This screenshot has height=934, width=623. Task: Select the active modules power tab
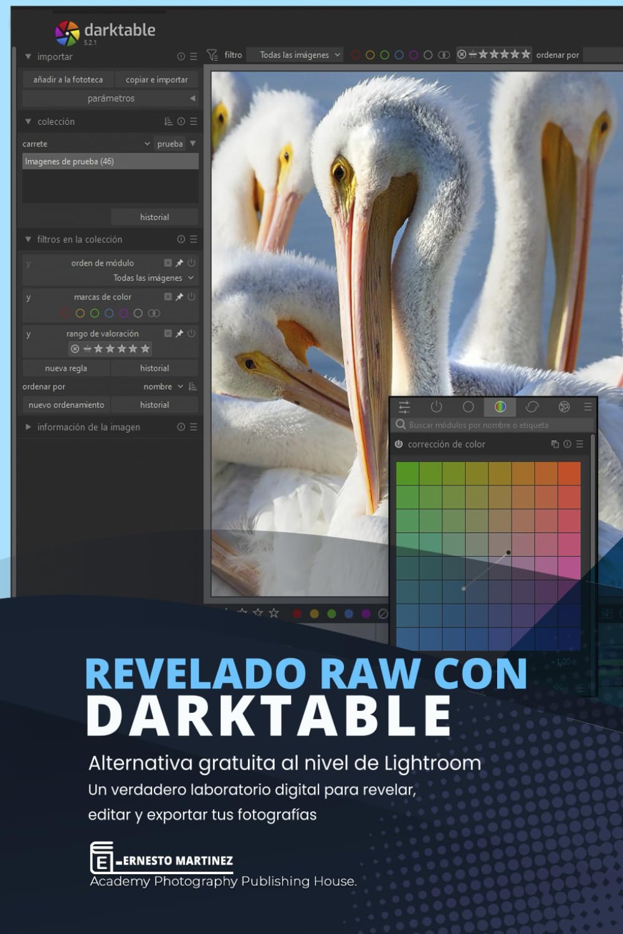[436, 407]
